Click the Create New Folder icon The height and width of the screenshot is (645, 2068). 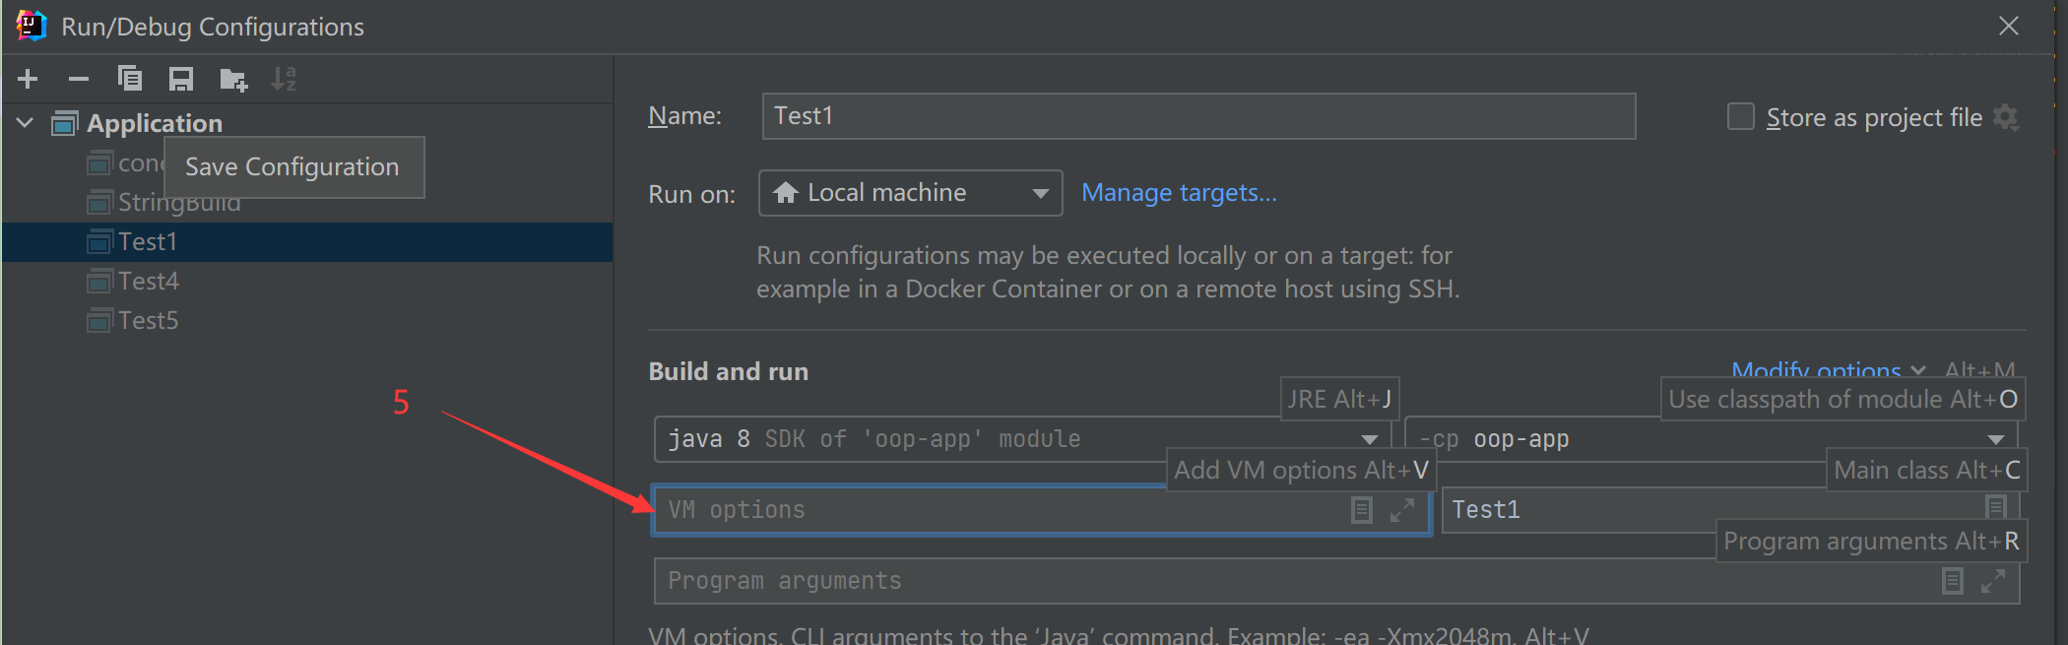click(233, 80)
